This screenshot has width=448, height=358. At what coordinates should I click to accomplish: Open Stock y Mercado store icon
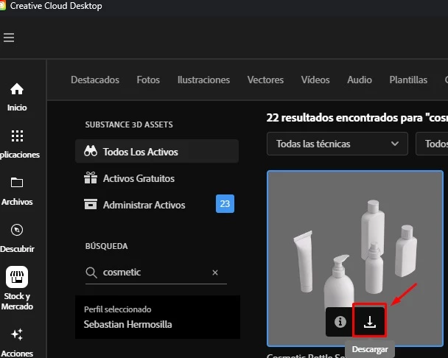[x=17, y=277]
